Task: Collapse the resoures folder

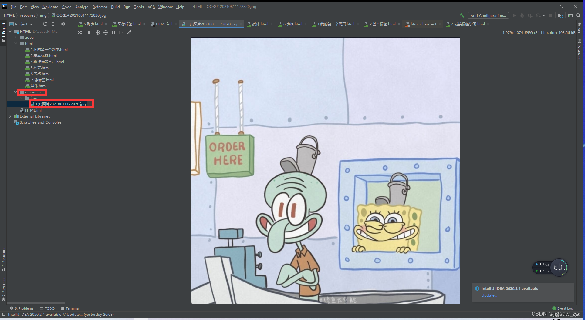Action: tap(16, 92)
